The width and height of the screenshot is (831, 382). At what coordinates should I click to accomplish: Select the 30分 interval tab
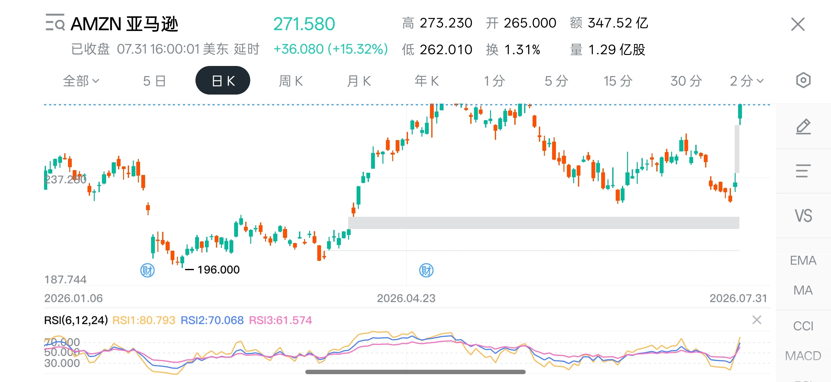686,81
